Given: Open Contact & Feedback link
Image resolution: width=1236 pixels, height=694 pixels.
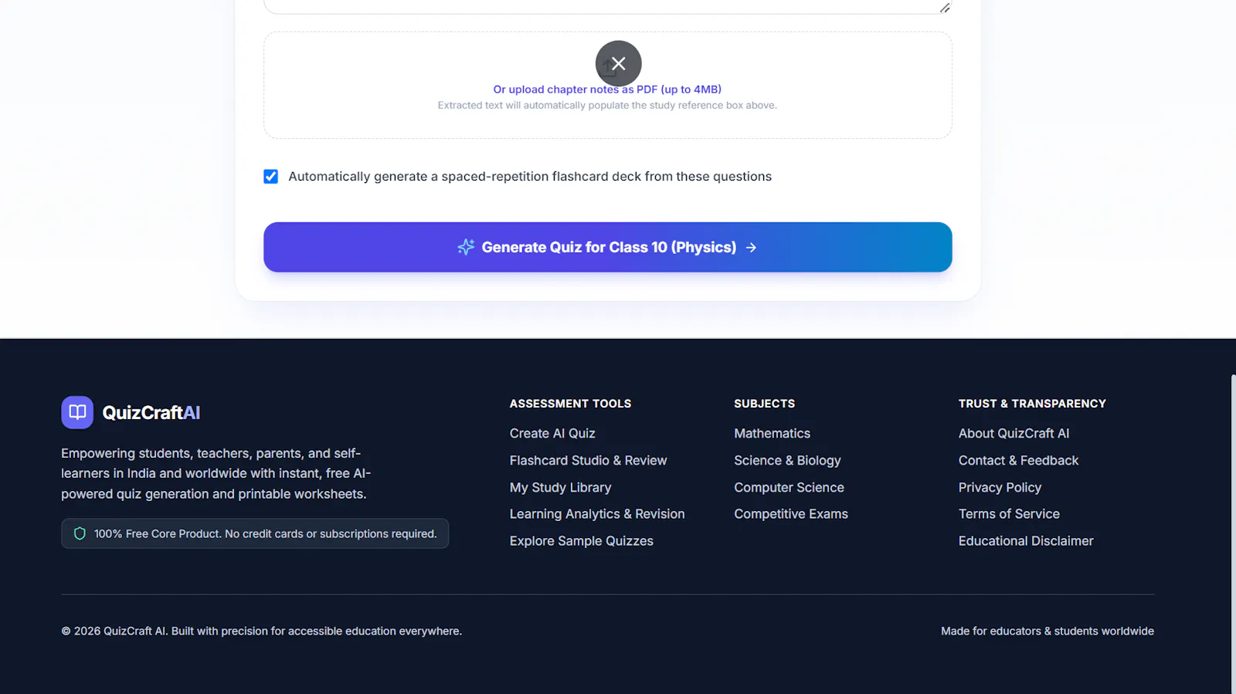Looking at the screenshot, I should click(1018, 461).
